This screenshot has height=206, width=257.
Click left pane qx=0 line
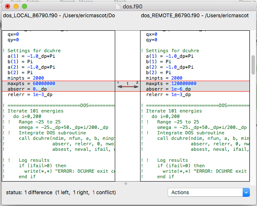point(13,34)
